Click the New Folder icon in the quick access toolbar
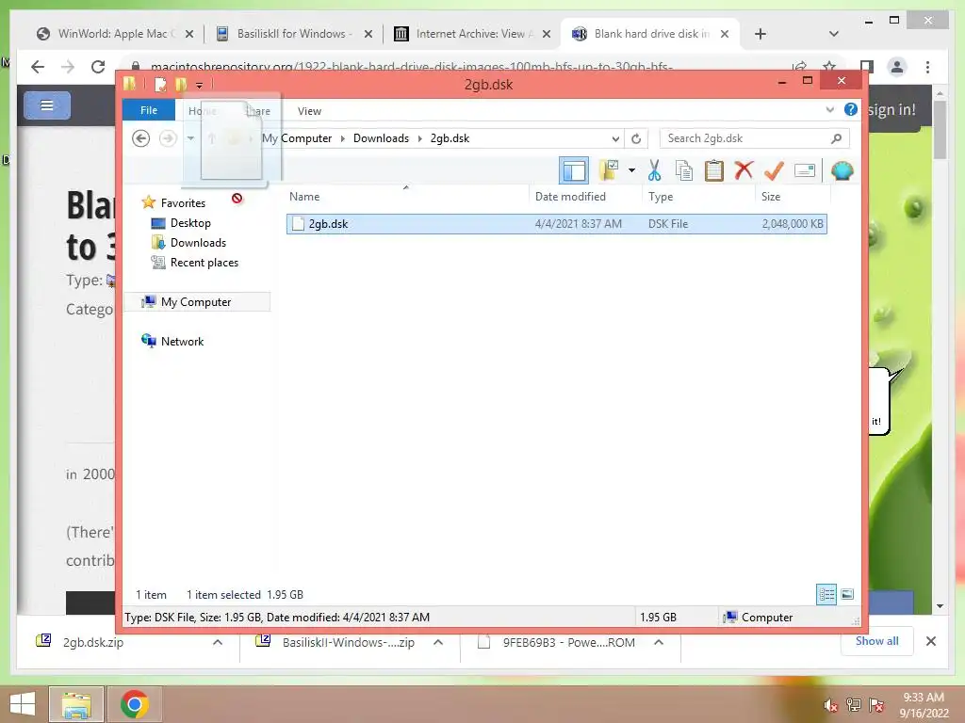Screen dimensions: 965x723 click(181, 84)
